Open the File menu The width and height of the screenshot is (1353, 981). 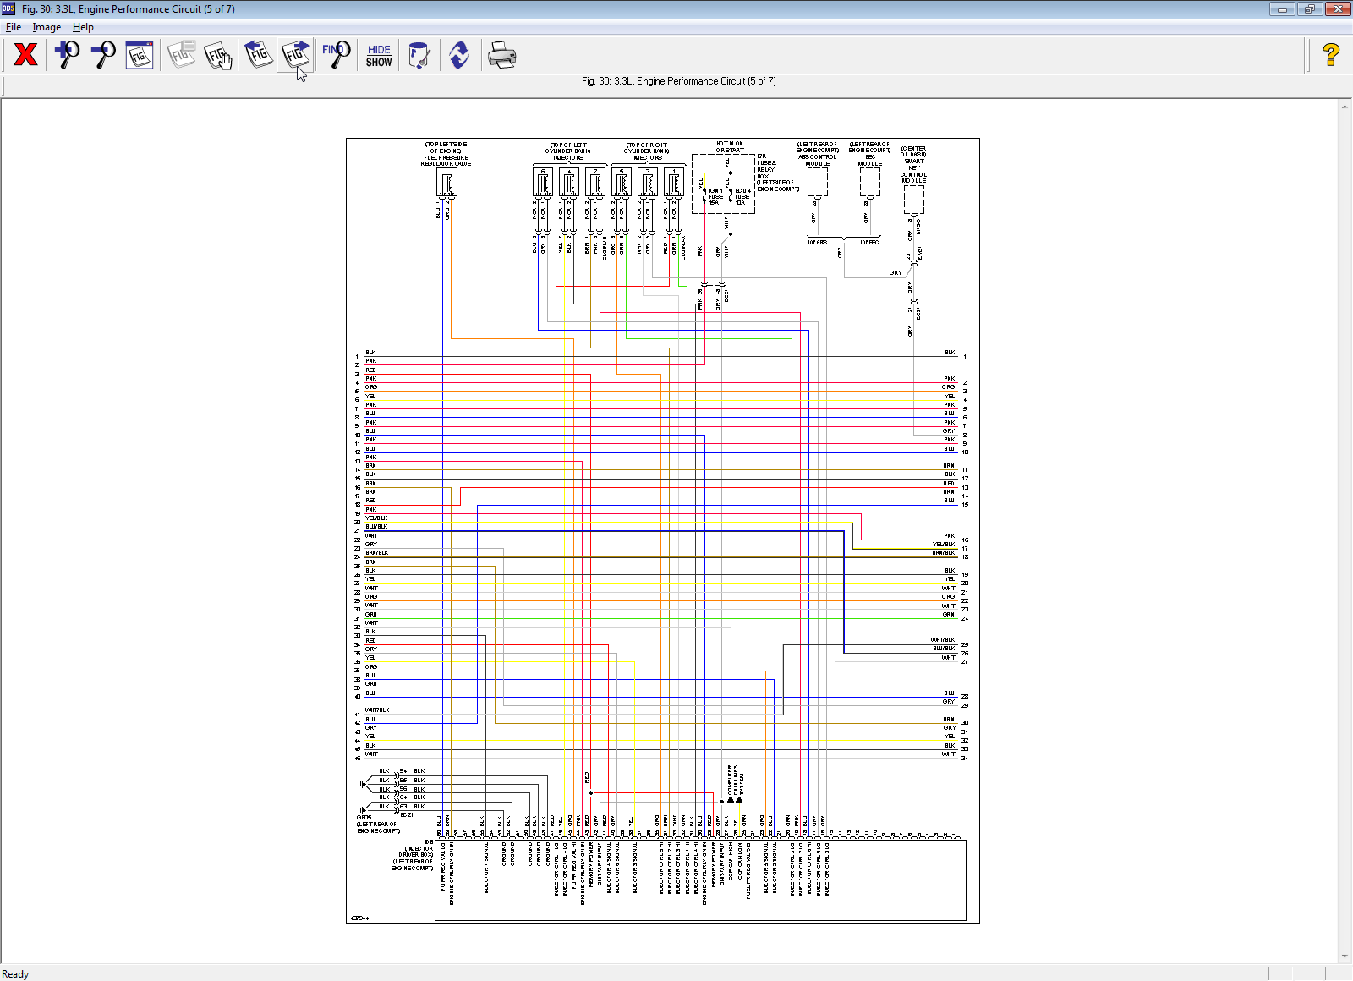click(x=14, y=27)
